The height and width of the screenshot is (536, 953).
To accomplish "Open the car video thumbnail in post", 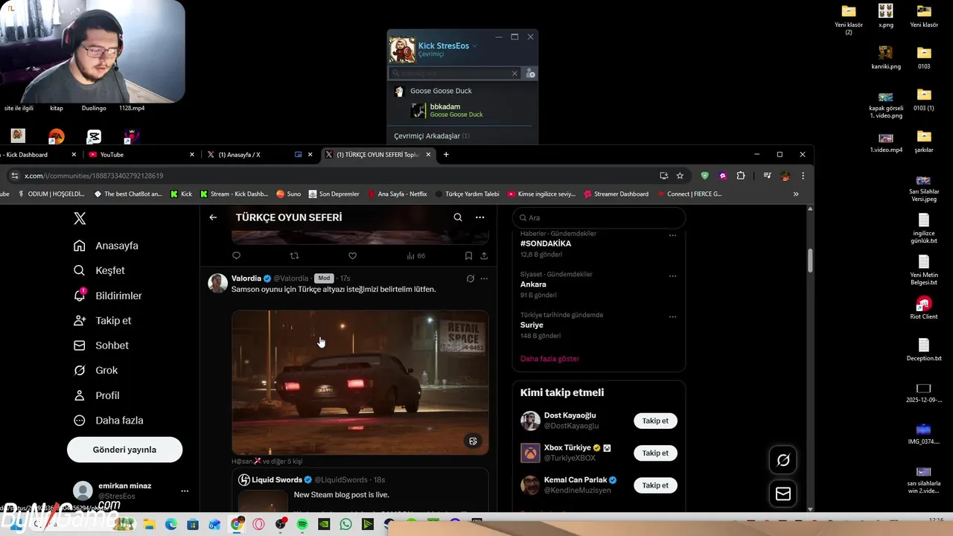I will click(360, 383).
